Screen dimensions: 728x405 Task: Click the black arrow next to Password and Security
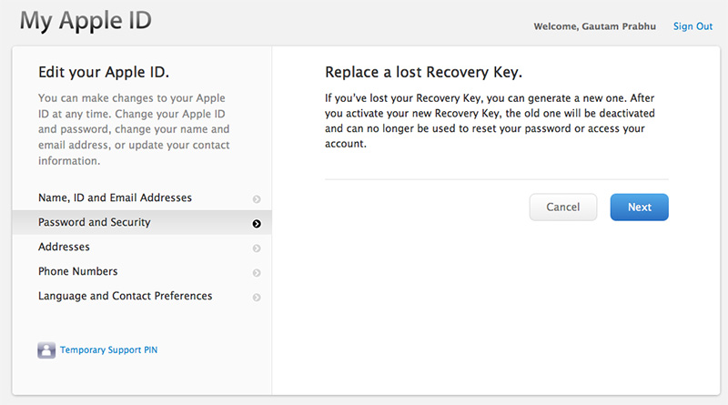tap(258, 223)
